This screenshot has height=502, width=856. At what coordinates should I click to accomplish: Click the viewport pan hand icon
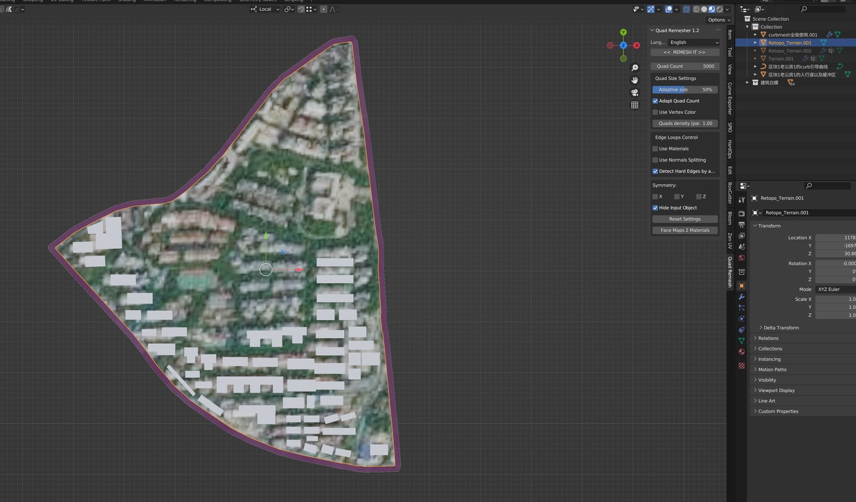coord(634,80)
